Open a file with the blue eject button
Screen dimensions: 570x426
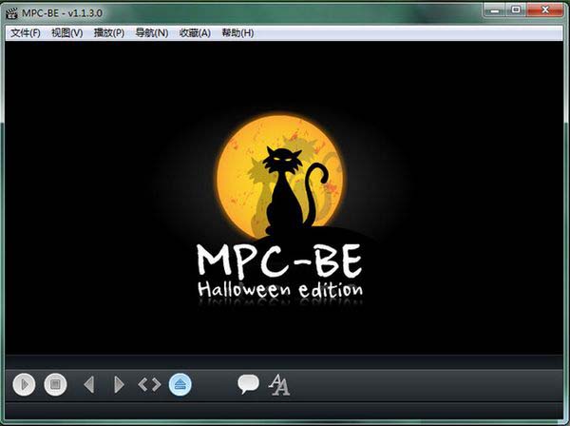point(180,384)
